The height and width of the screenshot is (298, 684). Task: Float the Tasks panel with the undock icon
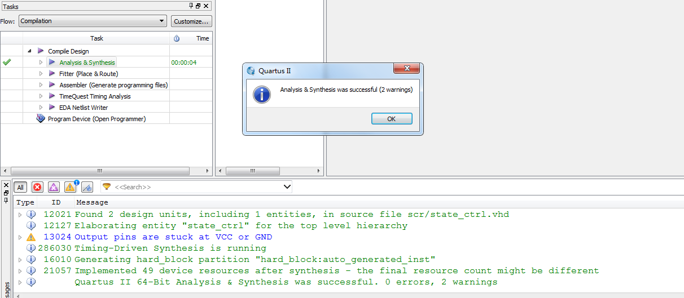(199, 6)
